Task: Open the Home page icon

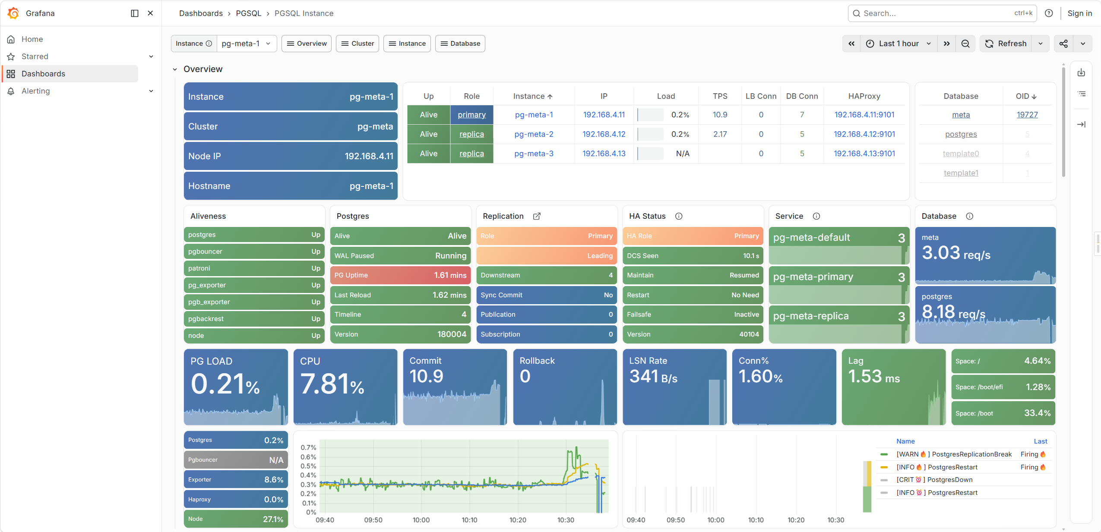Action: [x=11, y=39]
